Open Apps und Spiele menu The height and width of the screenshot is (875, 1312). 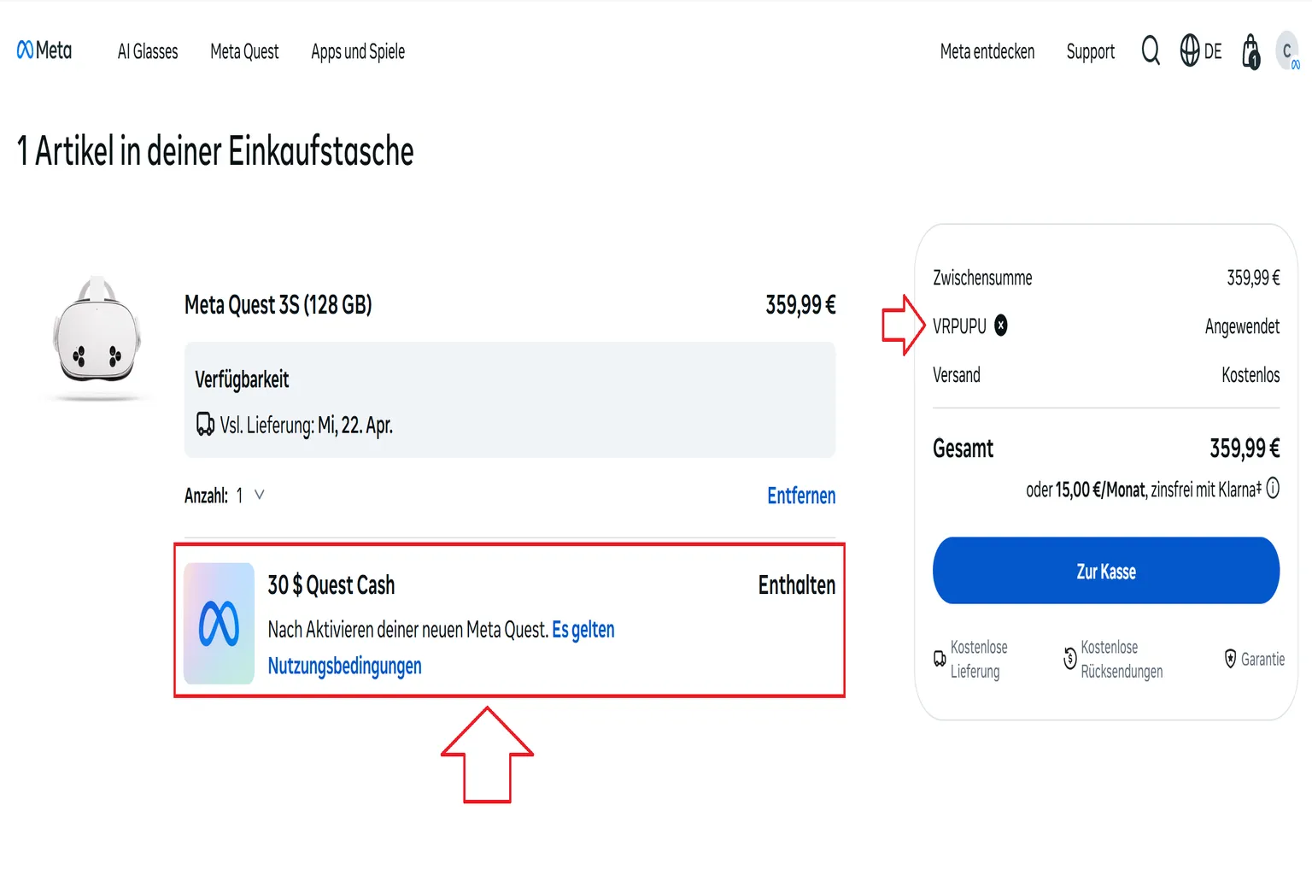pos(358,51)
